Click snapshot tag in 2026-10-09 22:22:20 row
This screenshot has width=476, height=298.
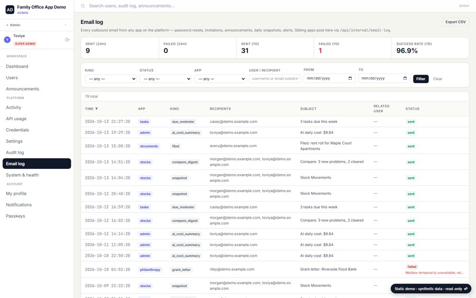click(x=179, y=286)
